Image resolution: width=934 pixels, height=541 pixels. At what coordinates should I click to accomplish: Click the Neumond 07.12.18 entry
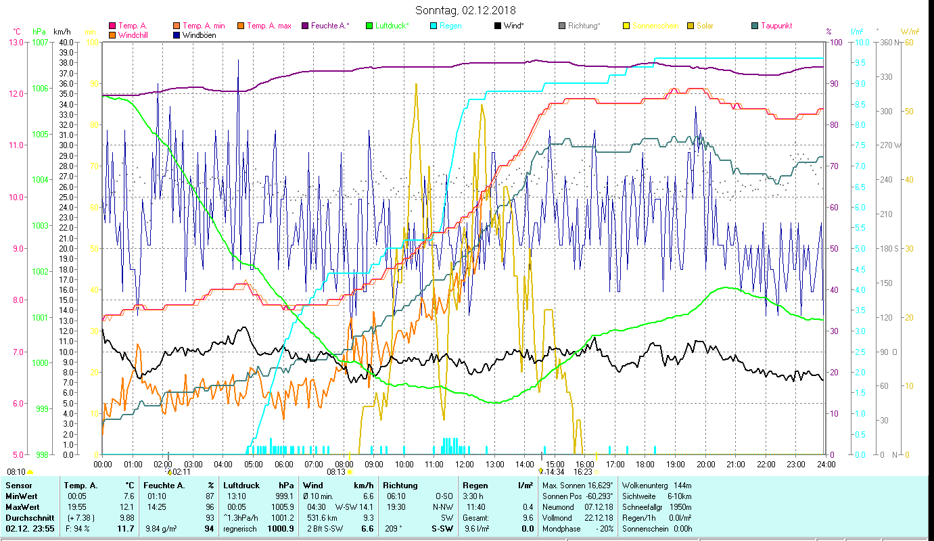click(x=578, y=507)
